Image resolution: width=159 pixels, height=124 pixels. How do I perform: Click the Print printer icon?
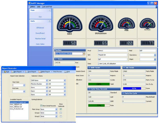click(65, 72)
